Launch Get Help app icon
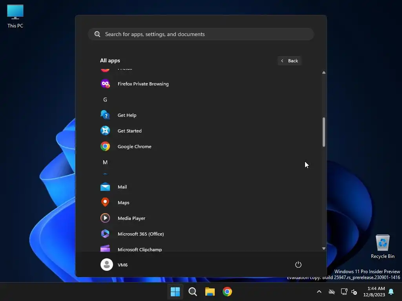This screenshot has width=402, height=301. pos(105,115)
